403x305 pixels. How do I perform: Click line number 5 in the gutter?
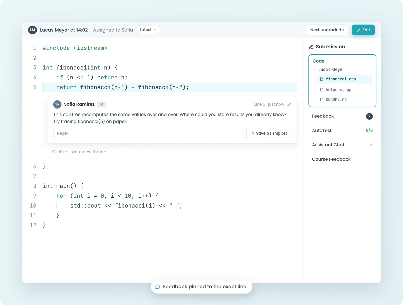pos(35,87)
